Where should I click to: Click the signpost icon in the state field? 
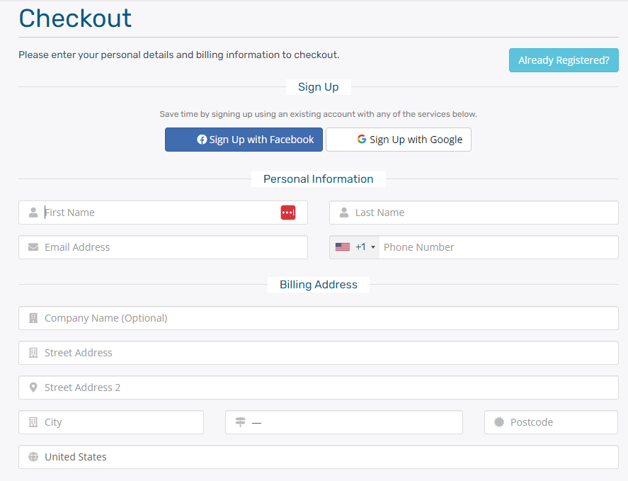point(240,421)
